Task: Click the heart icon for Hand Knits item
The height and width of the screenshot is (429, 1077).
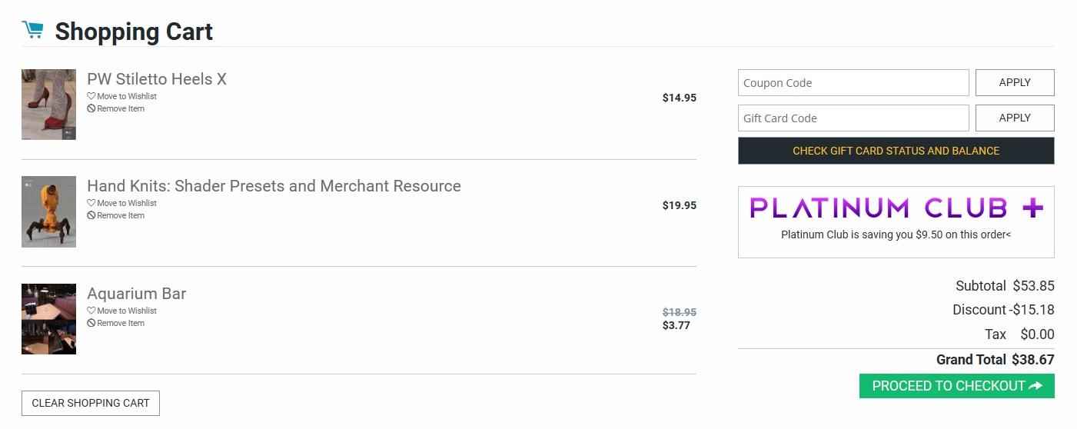Action: coord(91,203)
